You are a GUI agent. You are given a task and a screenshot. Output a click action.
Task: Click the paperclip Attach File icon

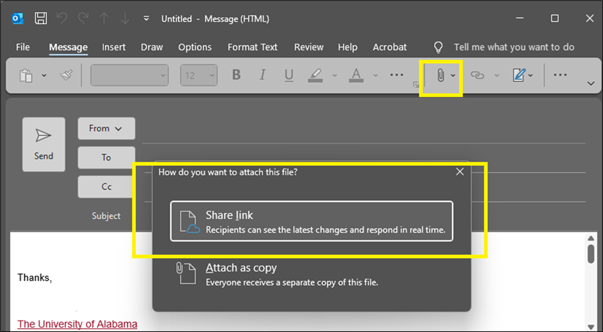(440, 75)
